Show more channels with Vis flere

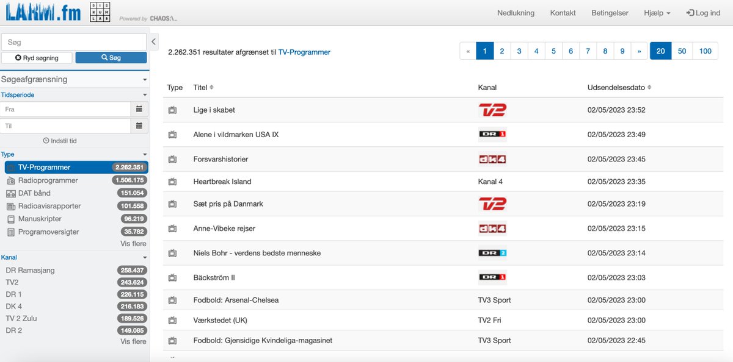coord(133,341)
